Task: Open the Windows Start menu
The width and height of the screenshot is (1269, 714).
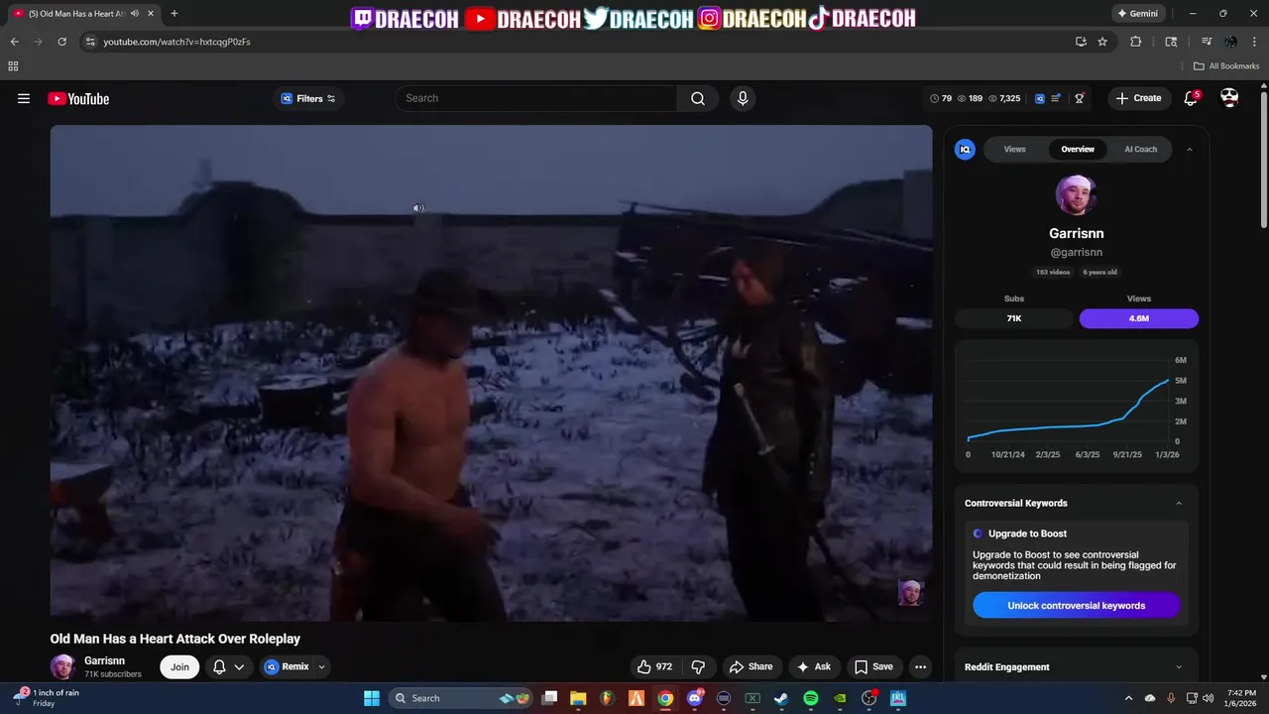Action: [372, 698]
